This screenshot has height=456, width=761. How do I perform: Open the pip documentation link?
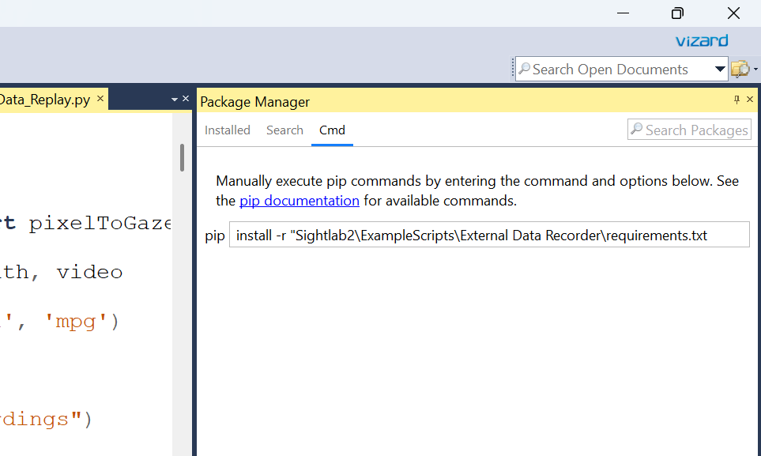(x=300, y=201)
